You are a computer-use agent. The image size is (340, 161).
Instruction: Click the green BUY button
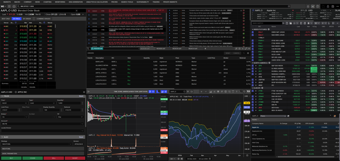click(11, 158)
